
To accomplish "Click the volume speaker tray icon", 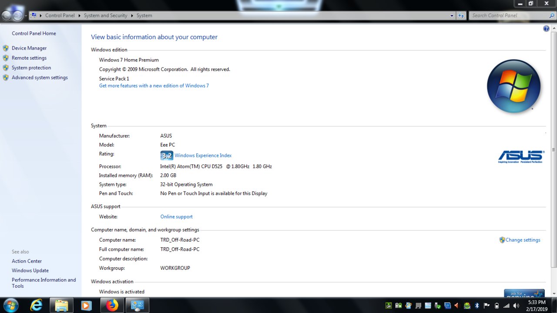I will pyautogui.click(x=516, y=306).
